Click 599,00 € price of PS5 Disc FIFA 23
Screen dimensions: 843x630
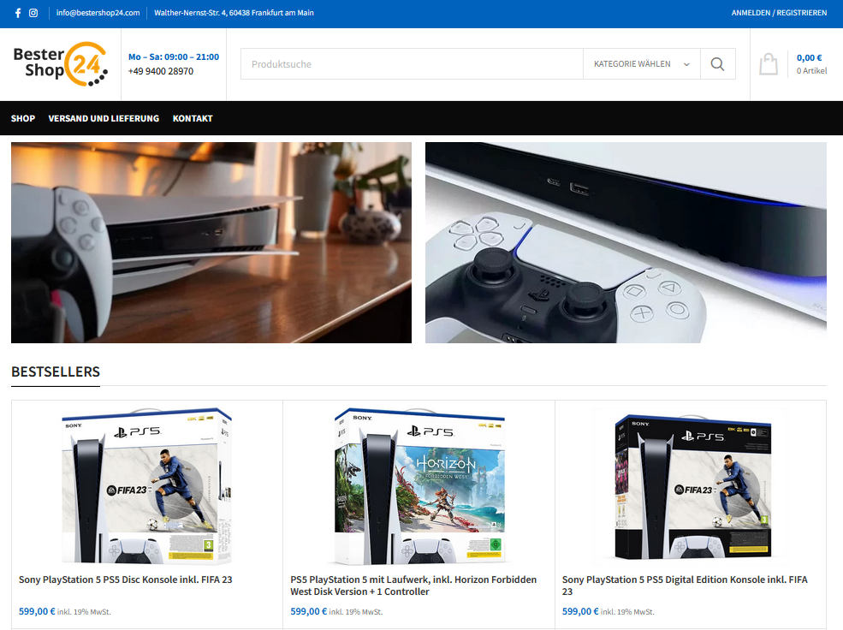[37, 611]
